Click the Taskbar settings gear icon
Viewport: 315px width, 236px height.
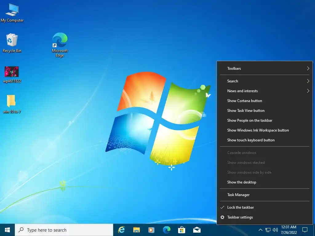point(222,217)
